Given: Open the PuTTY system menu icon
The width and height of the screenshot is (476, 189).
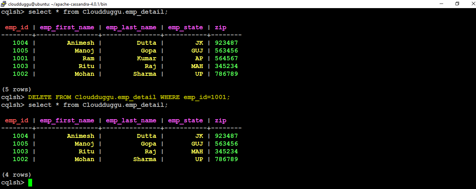Looking at the screenshot, I should click(x=4, y=4).
